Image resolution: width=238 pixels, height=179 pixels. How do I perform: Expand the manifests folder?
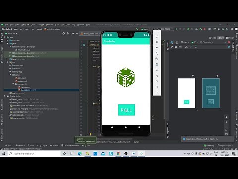7,40
